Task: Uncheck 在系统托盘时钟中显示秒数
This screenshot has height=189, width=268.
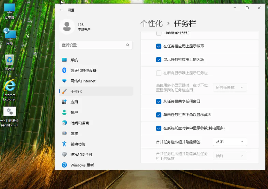Action: (x=159, y=128)
